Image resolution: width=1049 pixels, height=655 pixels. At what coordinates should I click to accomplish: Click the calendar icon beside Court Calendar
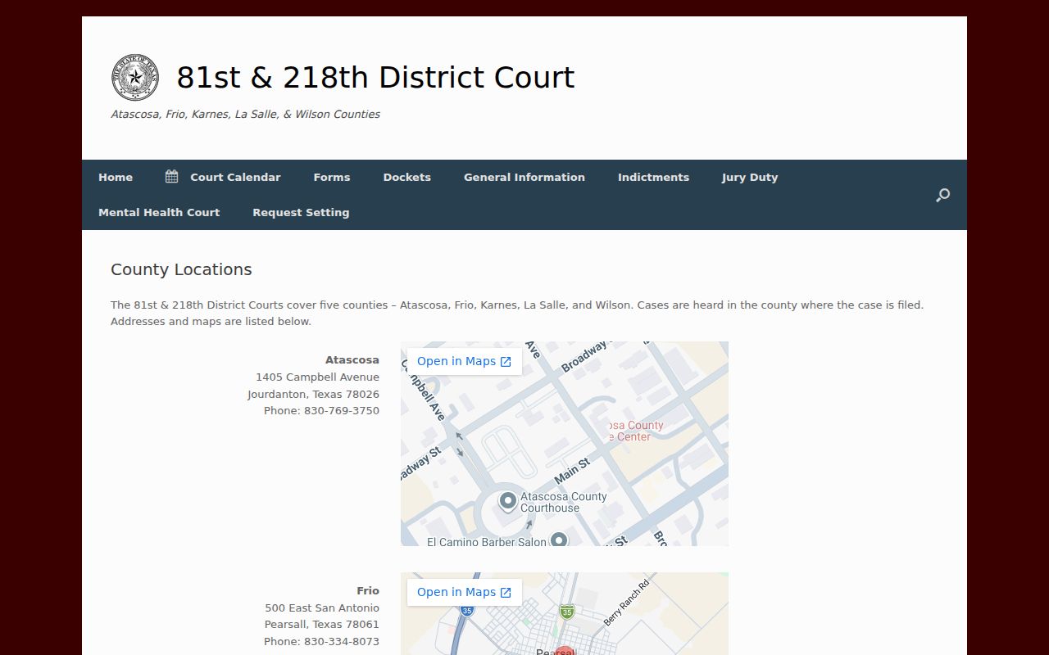click(171, 176)
